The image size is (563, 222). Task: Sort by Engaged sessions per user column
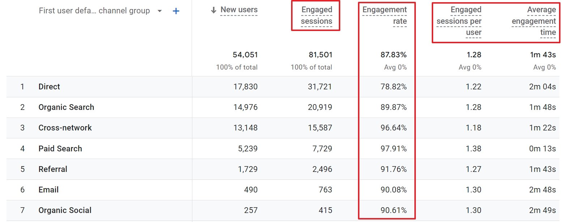[x=459, y=21]
